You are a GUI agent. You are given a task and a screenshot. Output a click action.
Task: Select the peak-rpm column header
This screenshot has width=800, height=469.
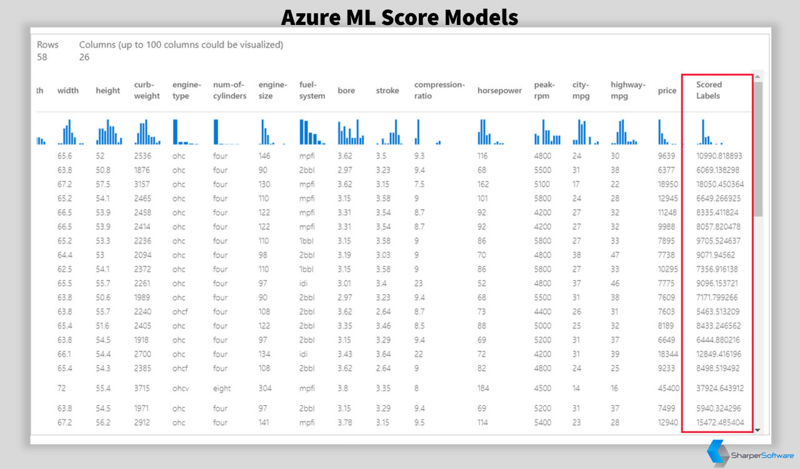544,91
